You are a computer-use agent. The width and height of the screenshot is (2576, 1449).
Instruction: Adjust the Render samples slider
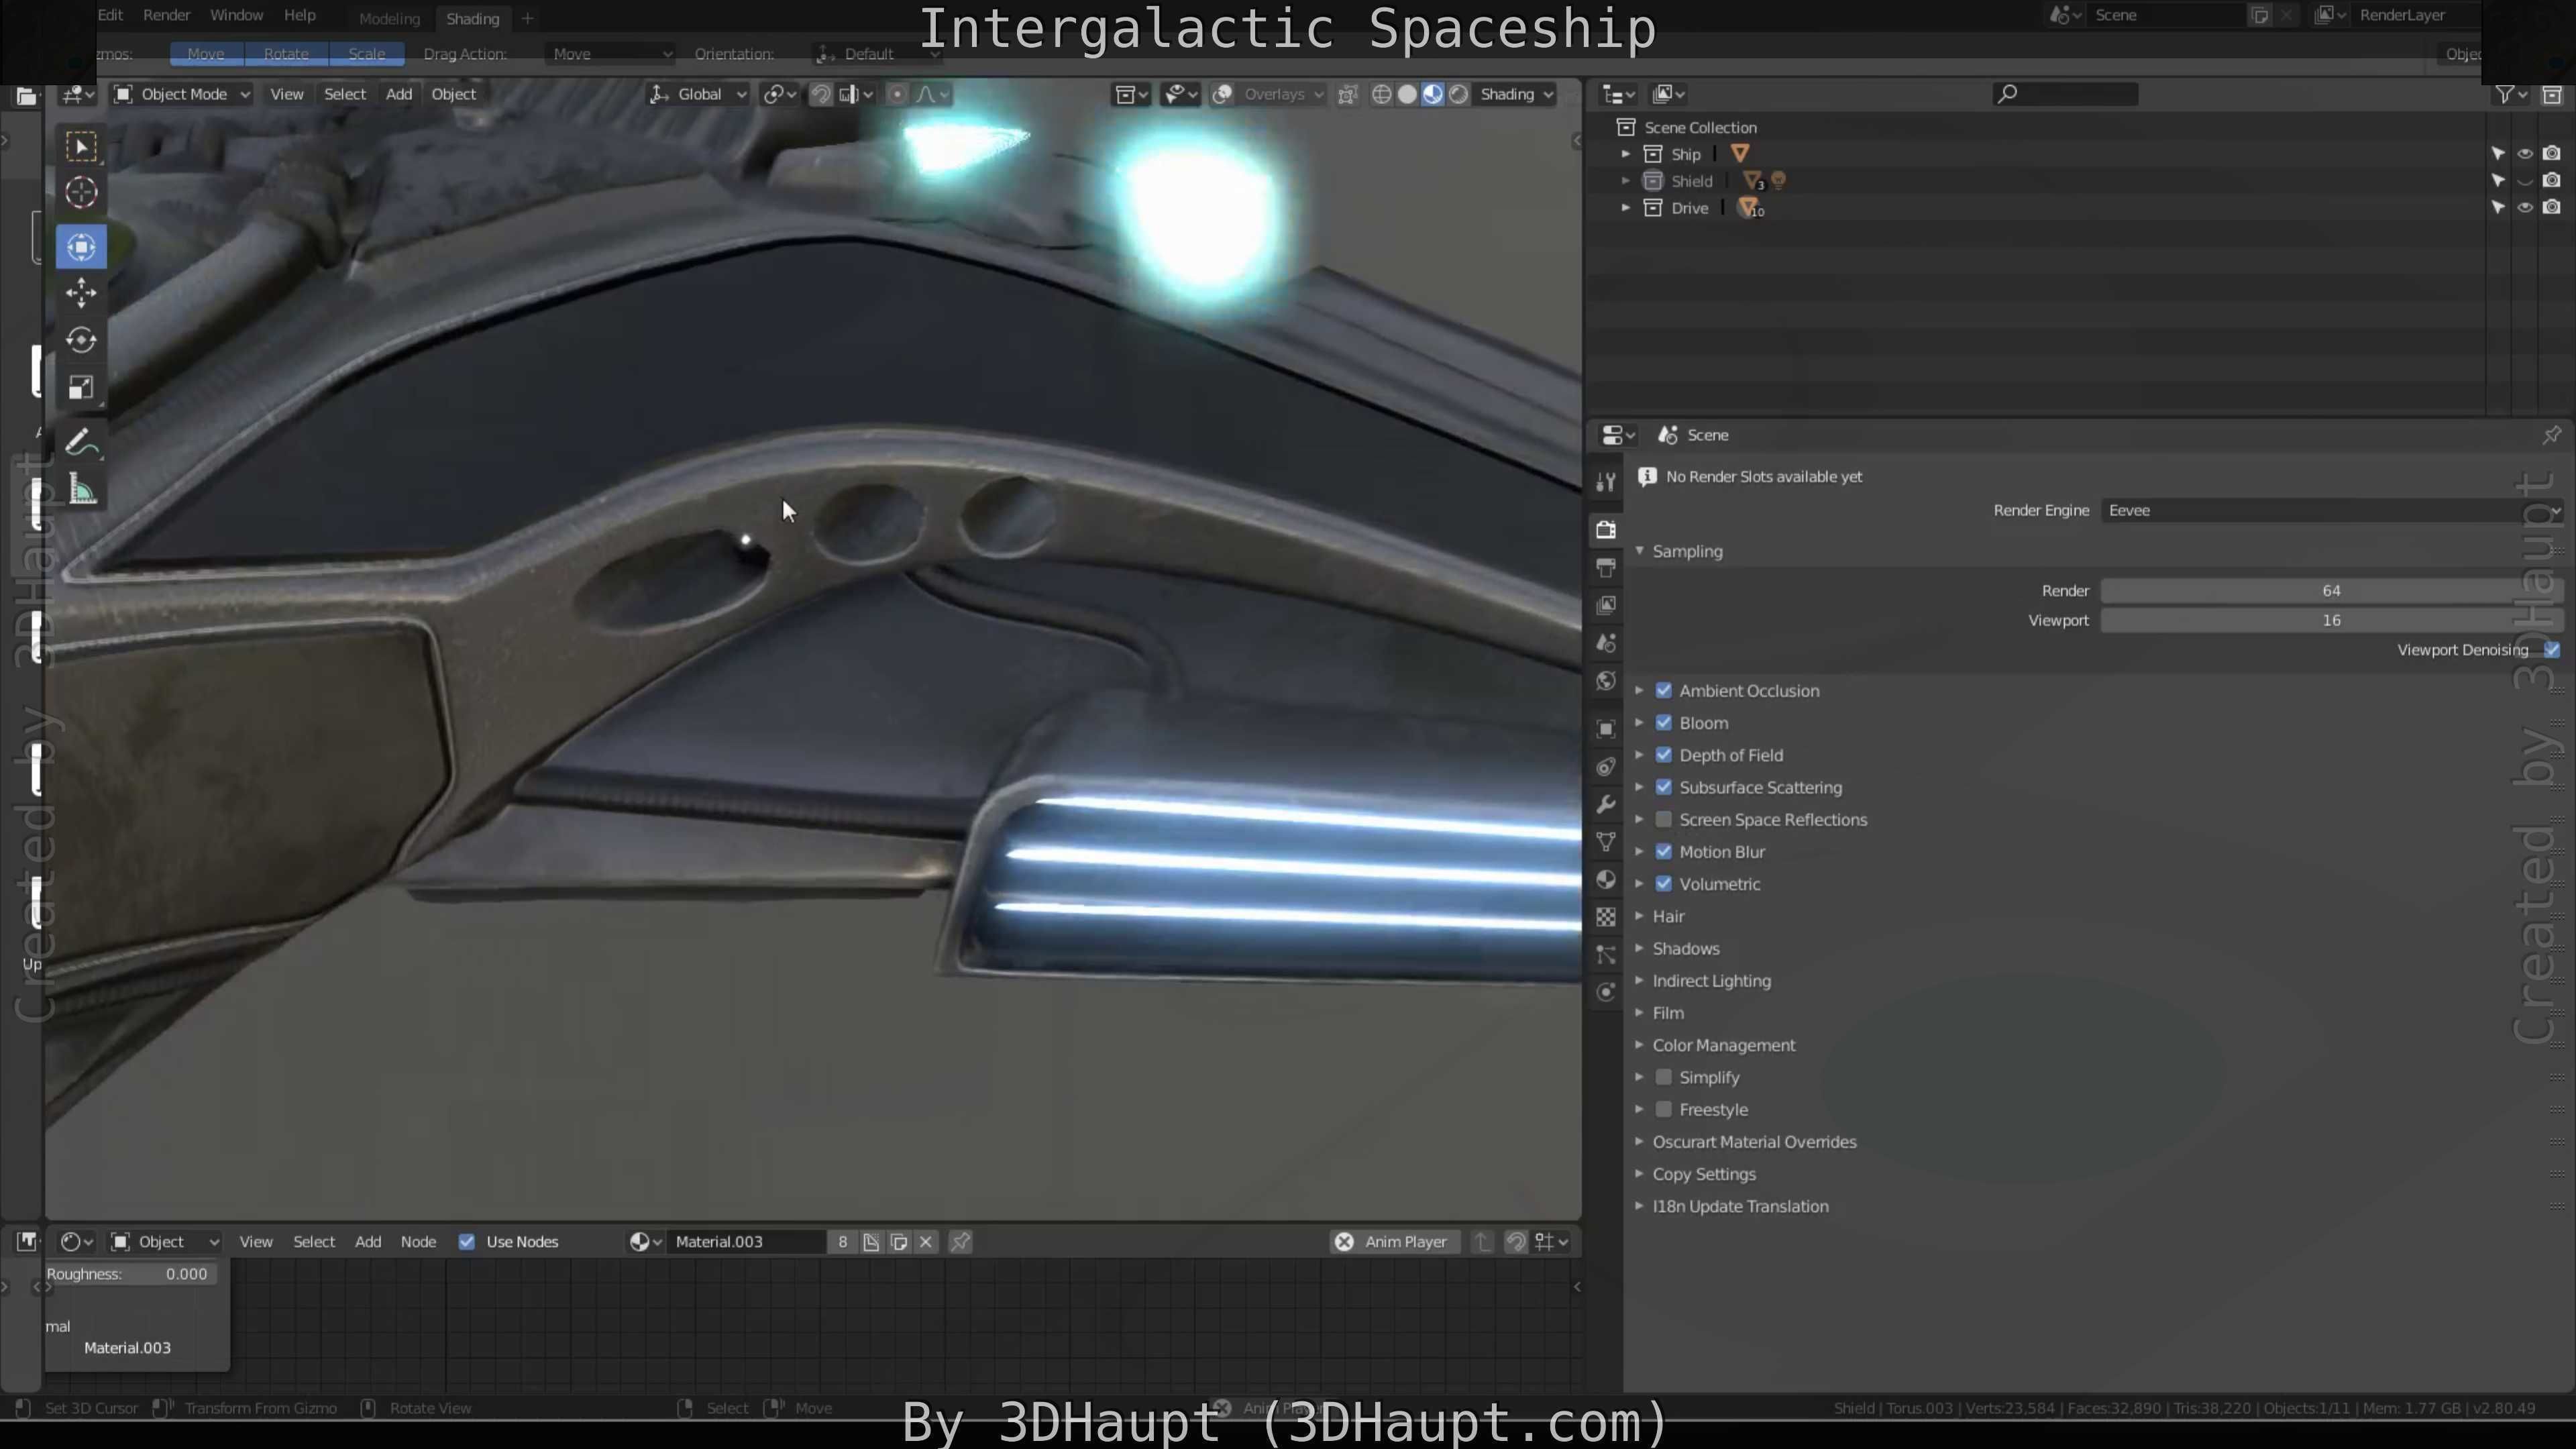click(x=2330, y=591)
